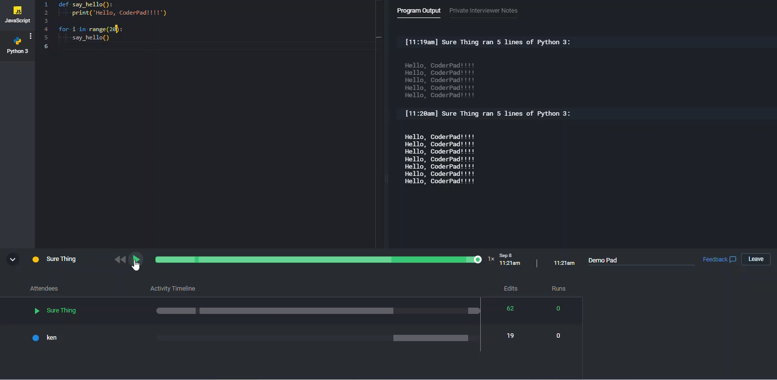Click line 6 in the code editor
The image size is (777, 380).
coord(194,46)
